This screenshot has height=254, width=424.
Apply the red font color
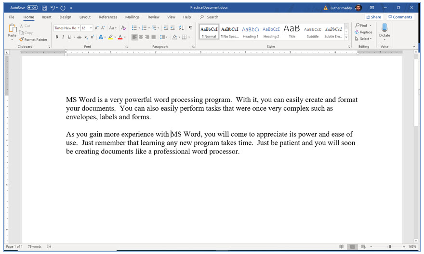120,37
